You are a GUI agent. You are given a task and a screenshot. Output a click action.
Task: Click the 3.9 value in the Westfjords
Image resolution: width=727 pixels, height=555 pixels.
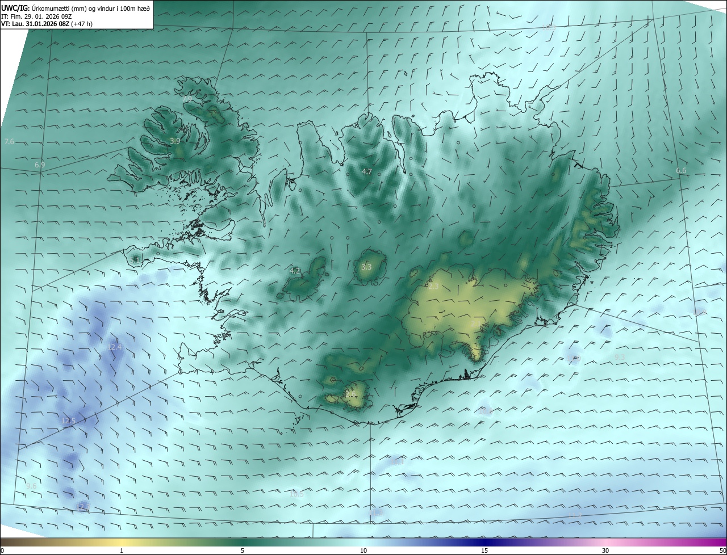pyautogui.click(x=175, y=141)
